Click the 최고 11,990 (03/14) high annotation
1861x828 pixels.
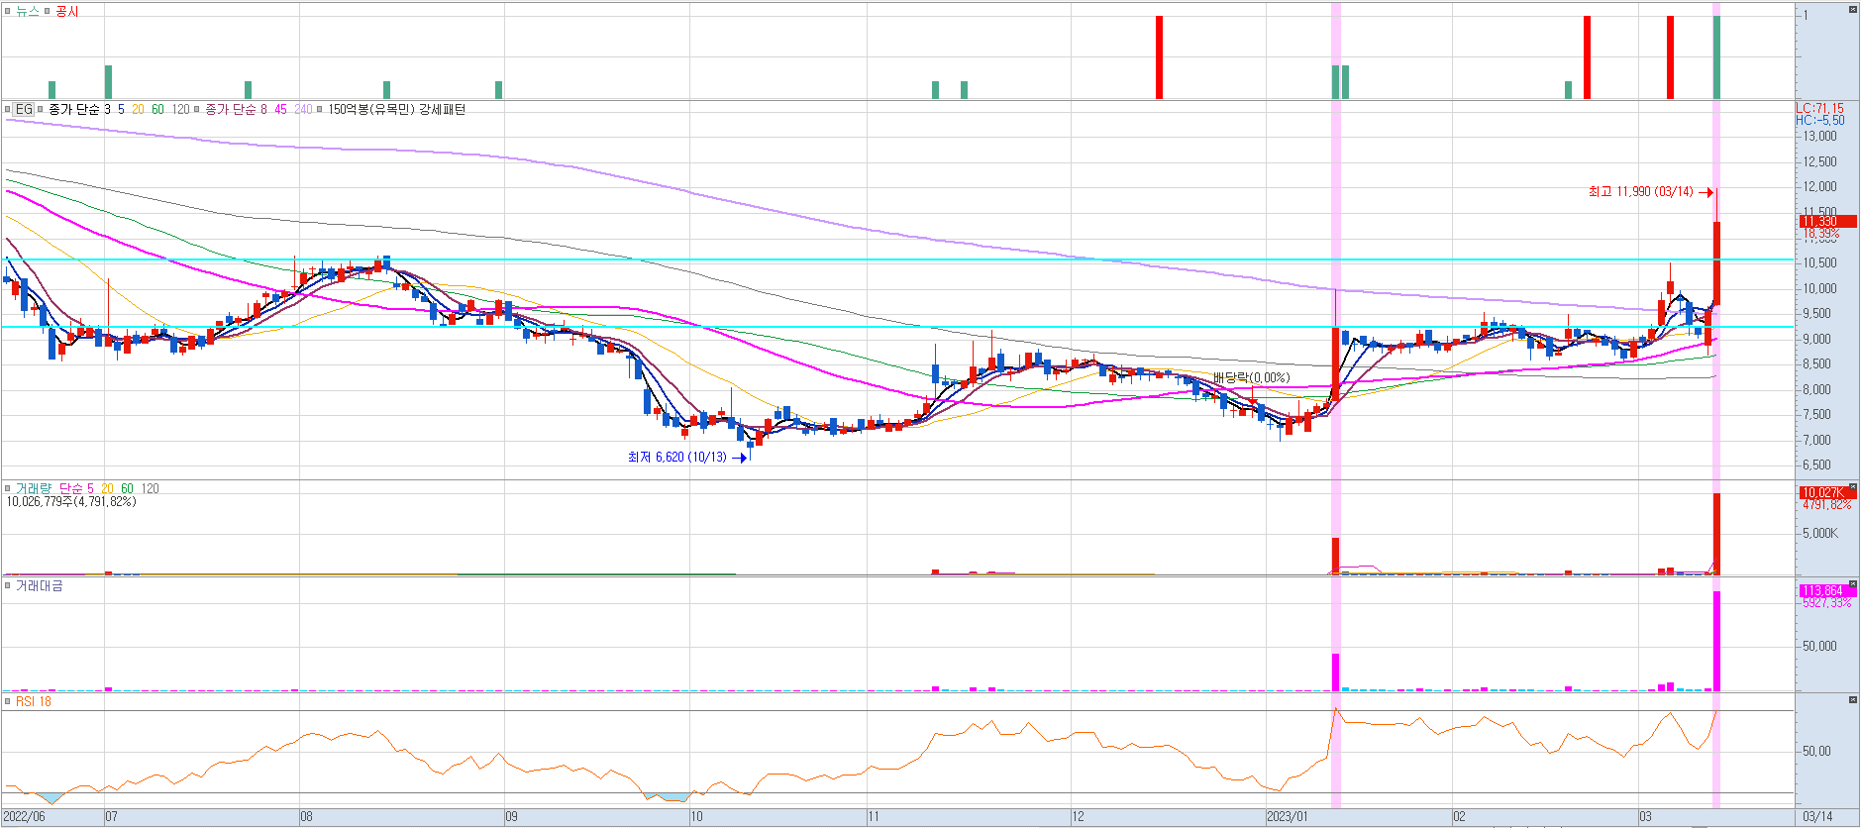pos(1641,192)
